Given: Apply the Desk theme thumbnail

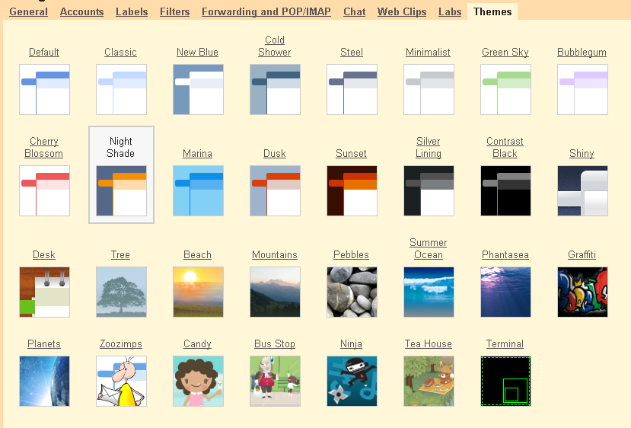Looking at the screenshot, I should [45, 292].
